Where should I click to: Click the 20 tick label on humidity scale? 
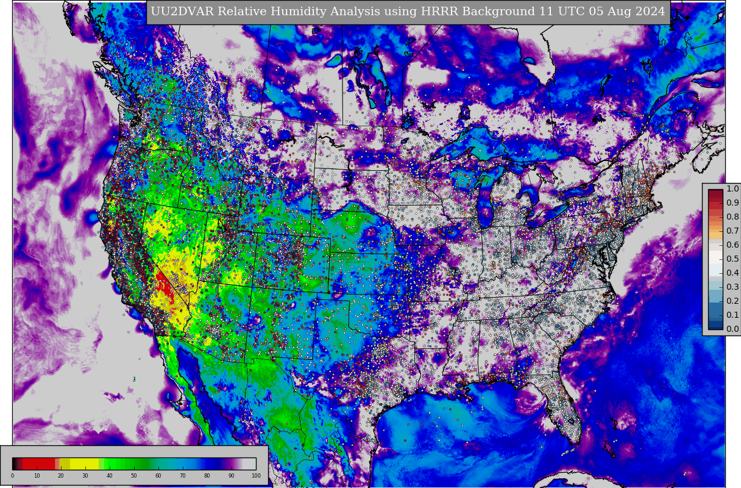61,476
